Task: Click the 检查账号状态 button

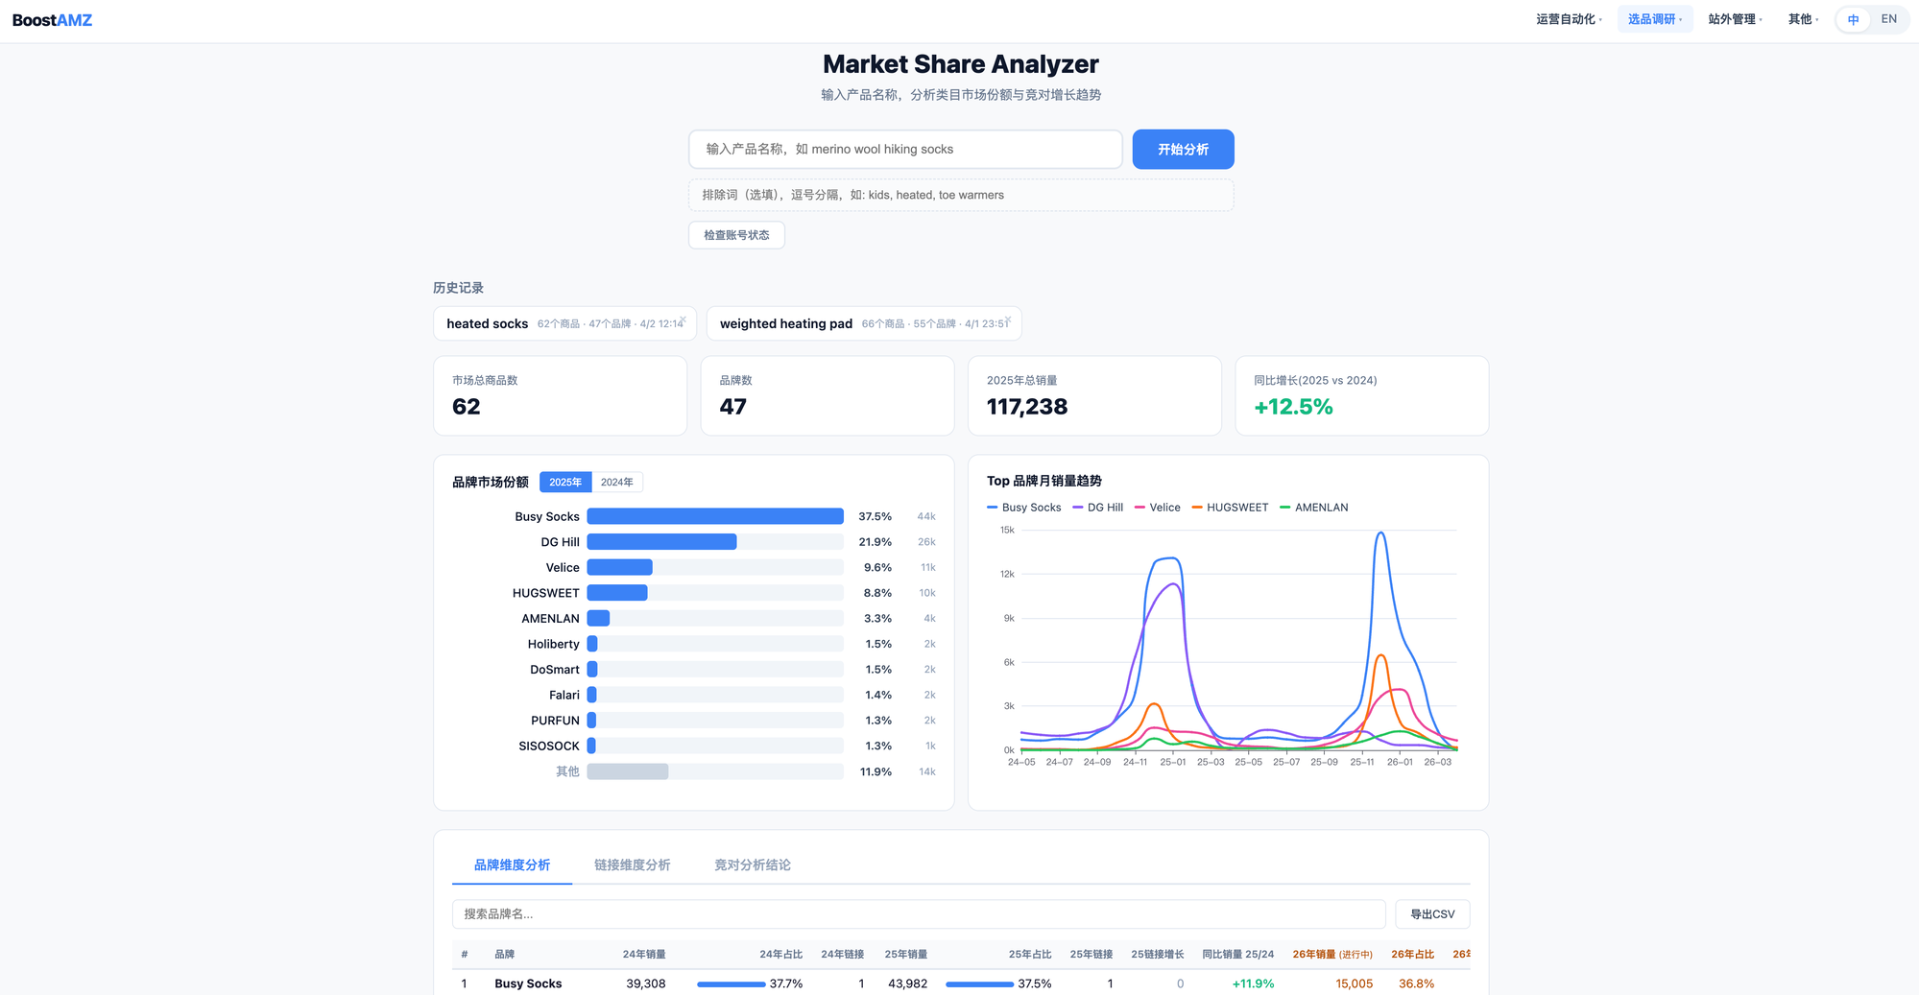Action: tap(736, 235)
